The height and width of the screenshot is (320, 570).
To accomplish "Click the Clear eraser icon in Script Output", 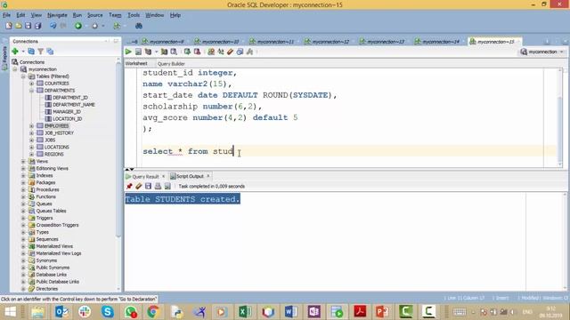I will click(x=139, y=186).
